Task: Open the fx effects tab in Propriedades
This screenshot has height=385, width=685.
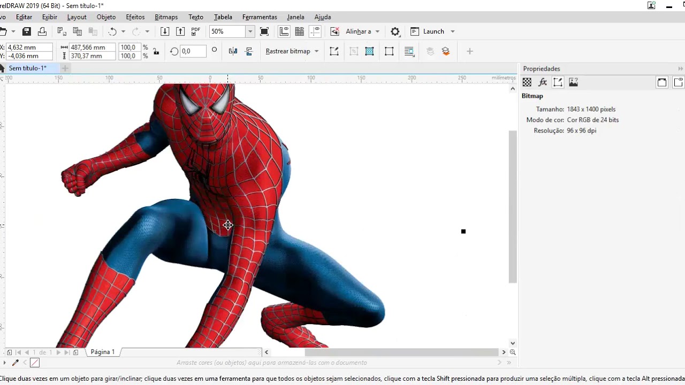Action: point(543,82)
